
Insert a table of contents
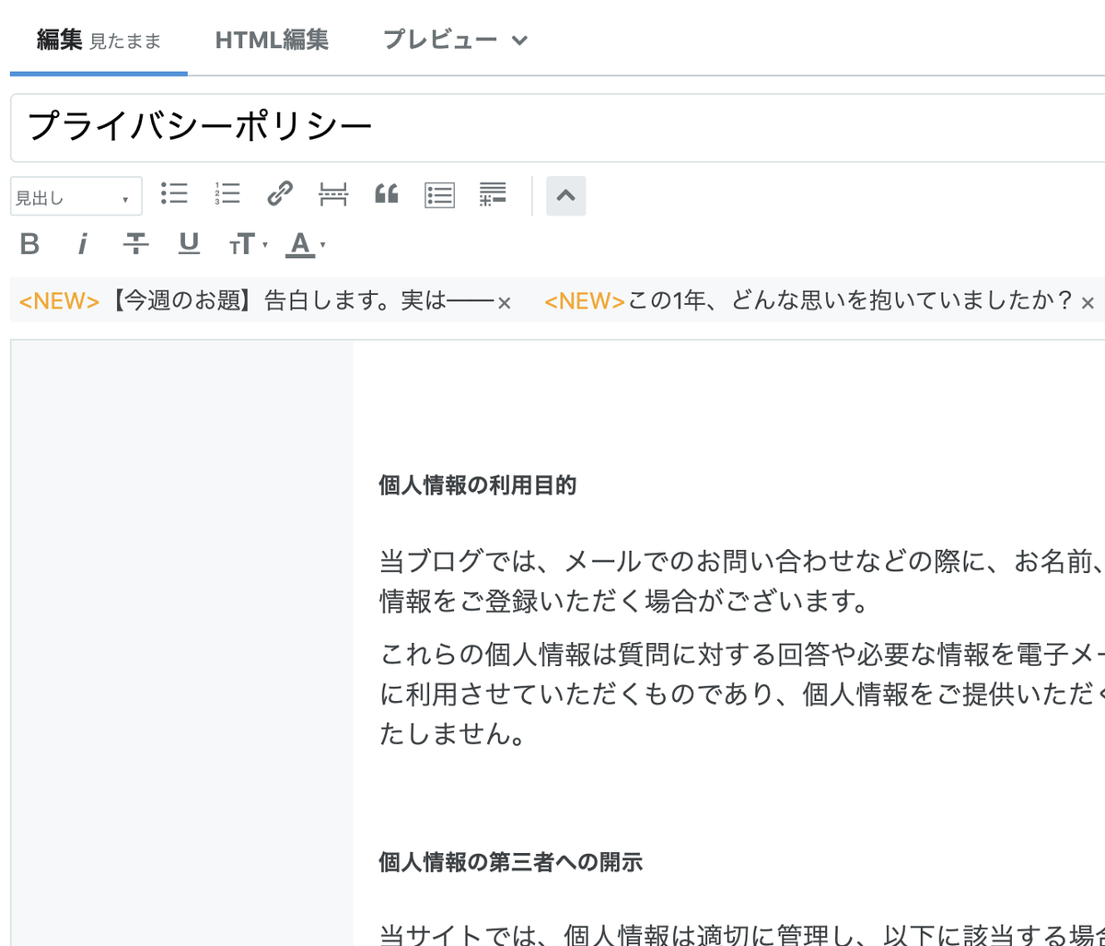point(439,194)
